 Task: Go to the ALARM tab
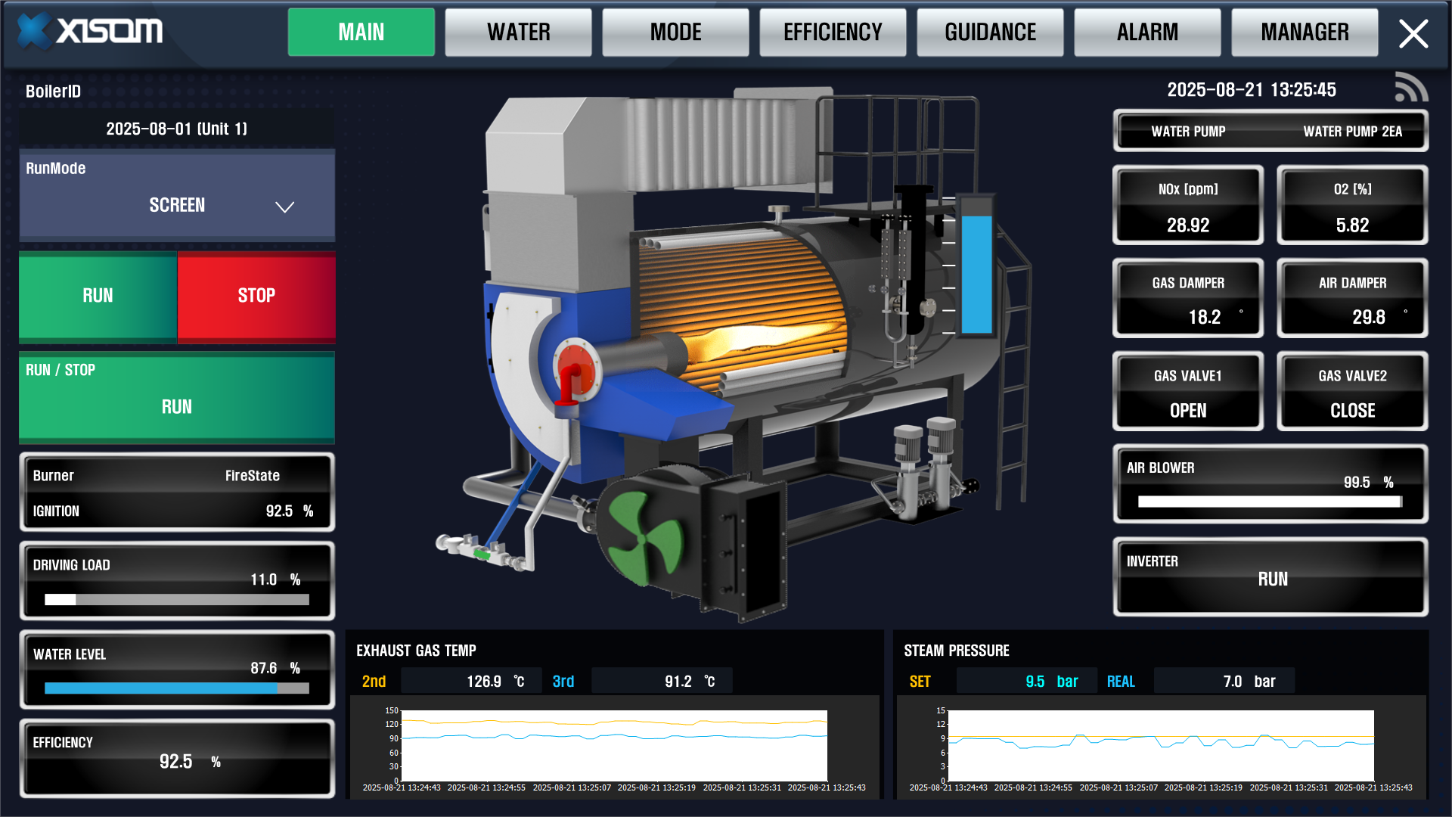(x=1147, y=33)
